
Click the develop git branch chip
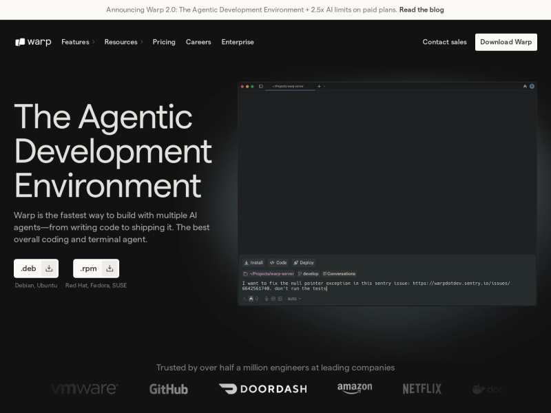click(308, 273)
